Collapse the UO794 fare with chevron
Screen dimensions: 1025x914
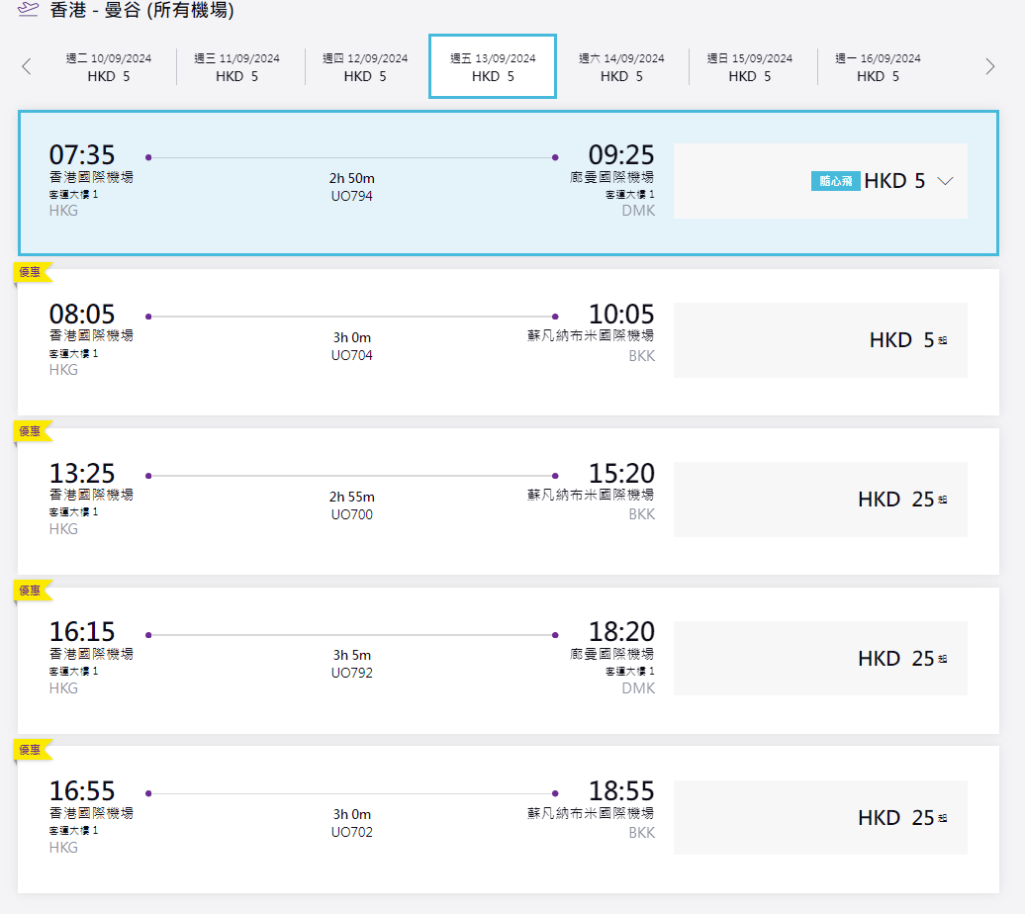(x=944, y=182)
